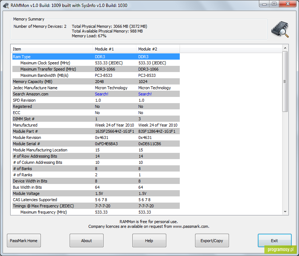
Task: Click the scrollbar up arrow
Action: (285, 48)
